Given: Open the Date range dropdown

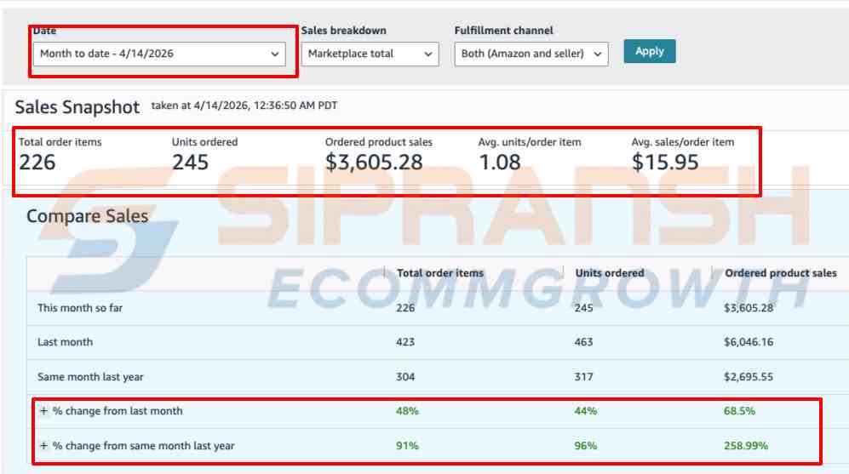Looking at the screenshot, I should tap(159, 54).
